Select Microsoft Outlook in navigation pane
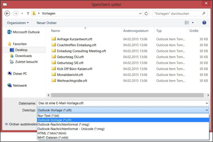The image size is (213, 142). coord(24,32)
